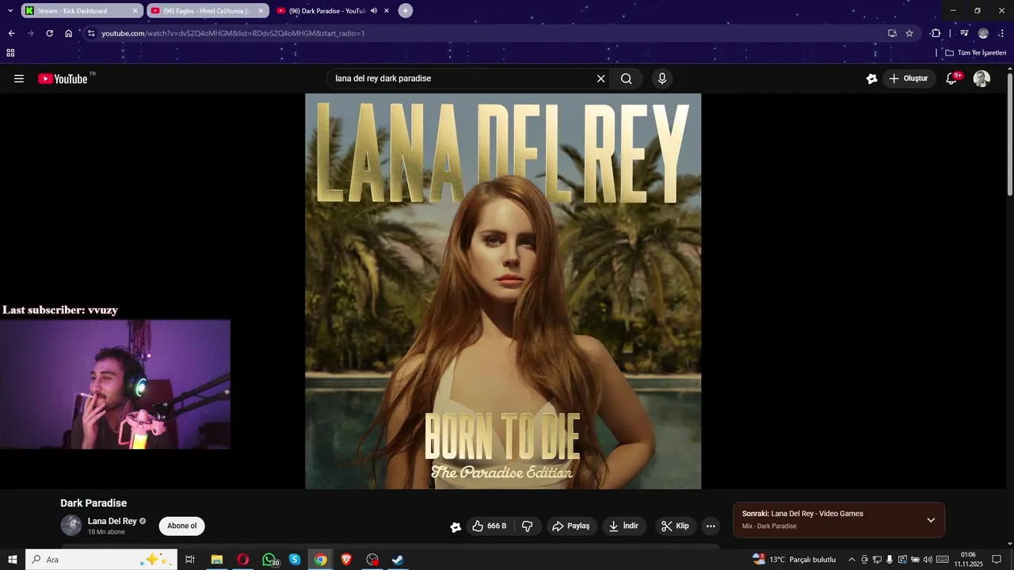Show hidden system tray icons chevron
Image resolution: width=1014 pixels, height=570 pixels.
(852, 560)
